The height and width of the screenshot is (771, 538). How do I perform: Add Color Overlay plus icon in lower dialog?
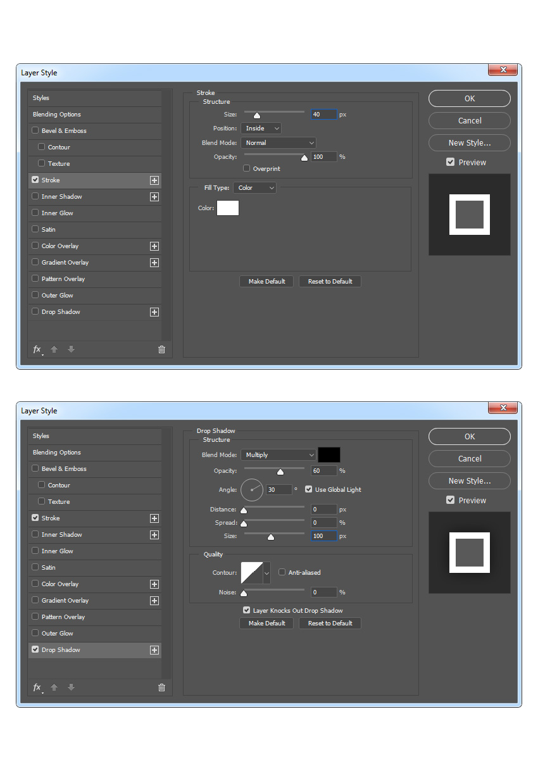point(154,584)
